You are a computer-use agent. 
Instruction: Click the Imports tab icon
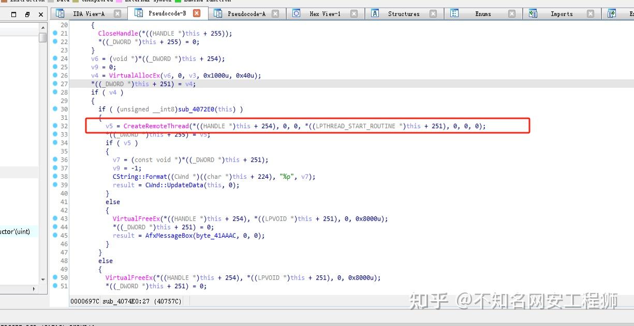pyautogui.click(x=533, y=13)
